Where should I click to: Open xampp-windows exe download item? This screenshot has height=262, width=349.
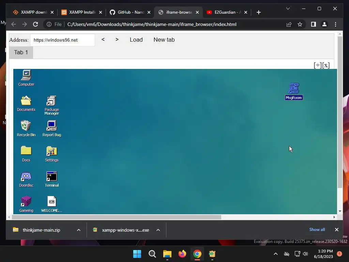(x=121, y=230)
